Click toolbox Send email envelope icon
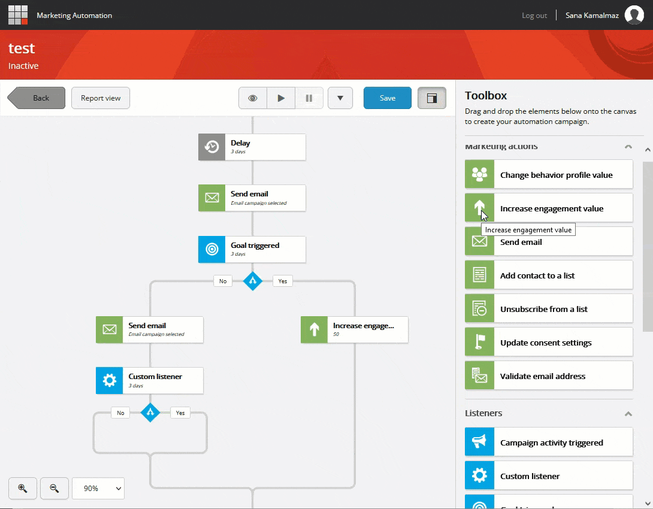The width and height of the screenshot is (653, 509). click(x=479, y=241)
